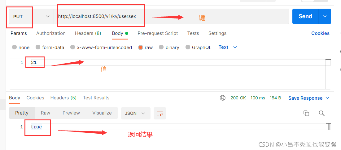Viewport: 341px width, 150px height.
Task: Select the x-www-form-urlencoded option
Action: [101, 47]
